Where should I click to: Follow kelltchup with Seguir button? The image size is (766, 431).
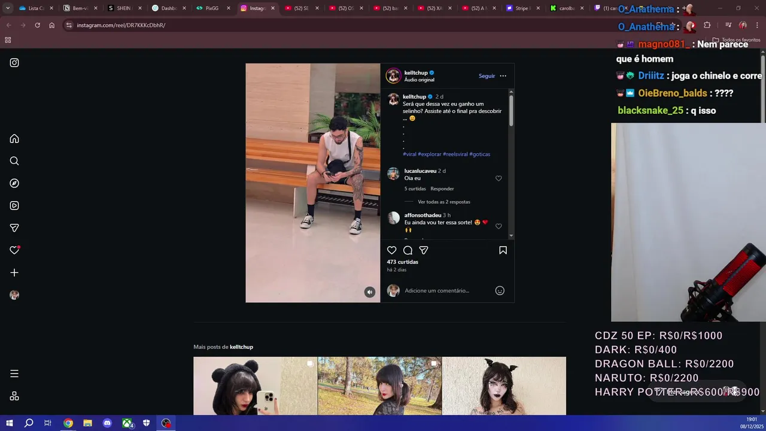point(487,76)
